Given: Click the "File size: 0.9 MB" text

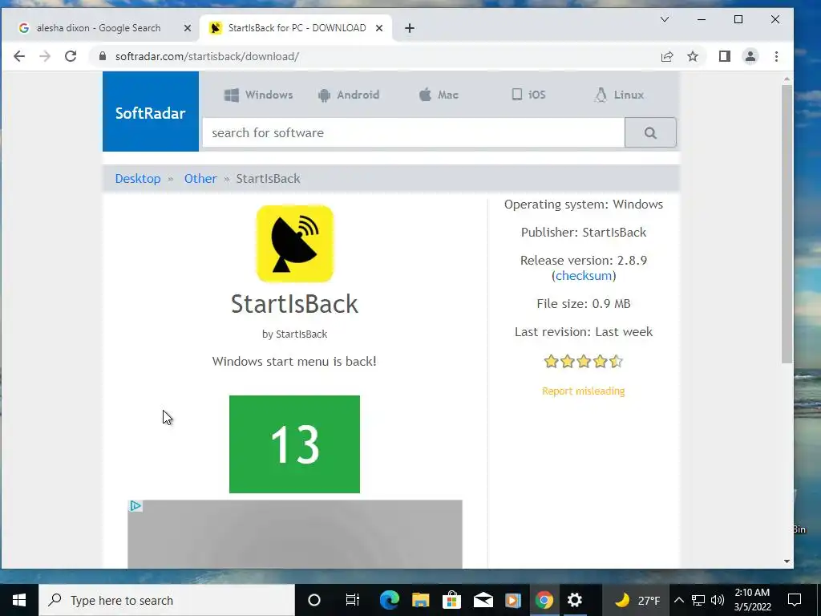Looking at the screenshot, I should [x=584, y=304].
